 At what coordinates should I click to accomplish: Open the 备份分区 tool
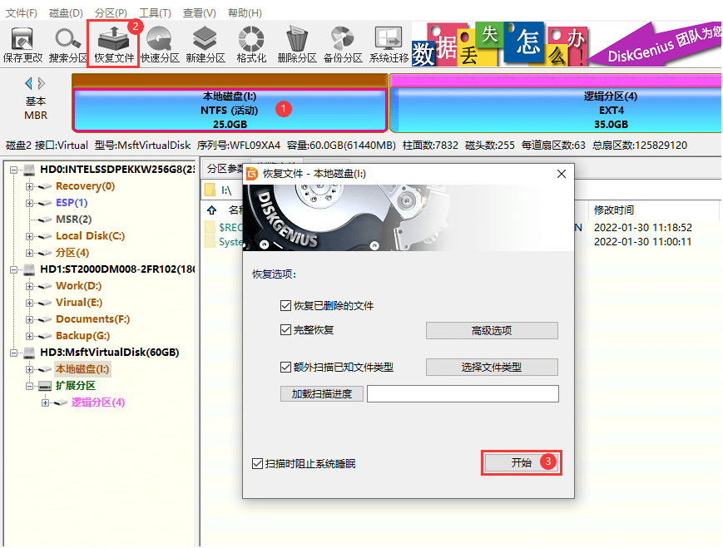341,42
